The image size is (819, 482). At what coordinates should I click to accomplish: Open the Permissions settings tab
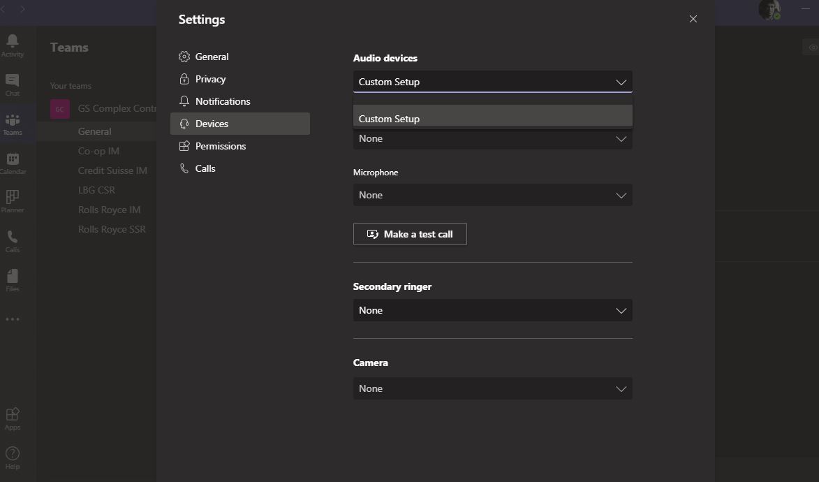220,146
